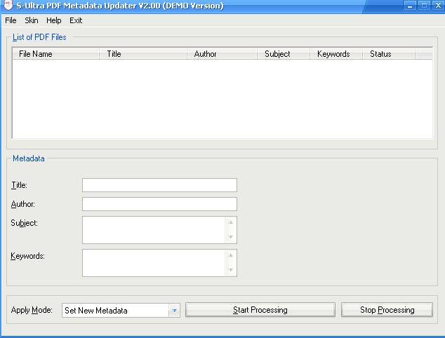The image size is (445, 338).
Task: Click the Author column header
Action: pos(222,54)
